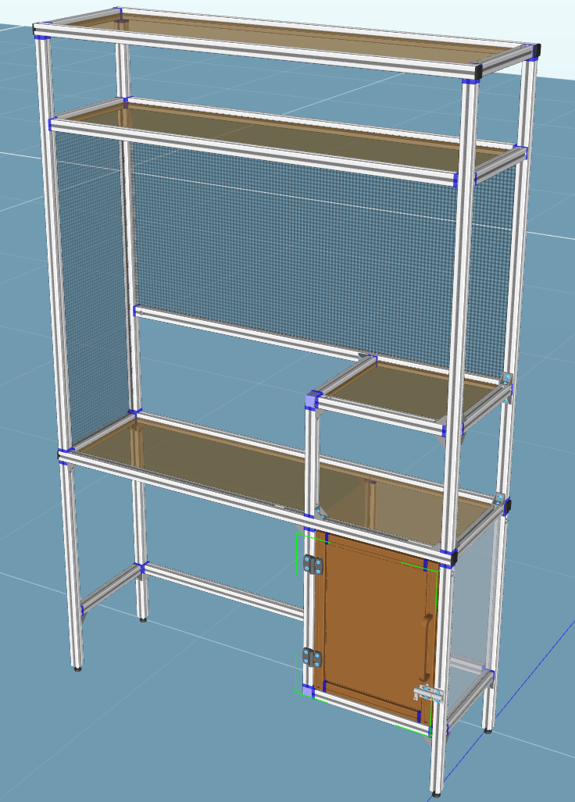Click the translucent cabinet right side panel
This screenshot has height=802, width=575.
(x=473, y=601)
